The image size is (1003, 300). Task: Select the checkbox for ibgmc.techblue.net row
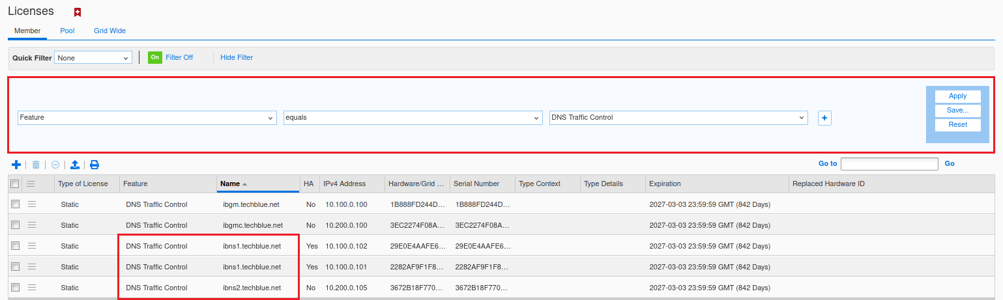(15, 225)
